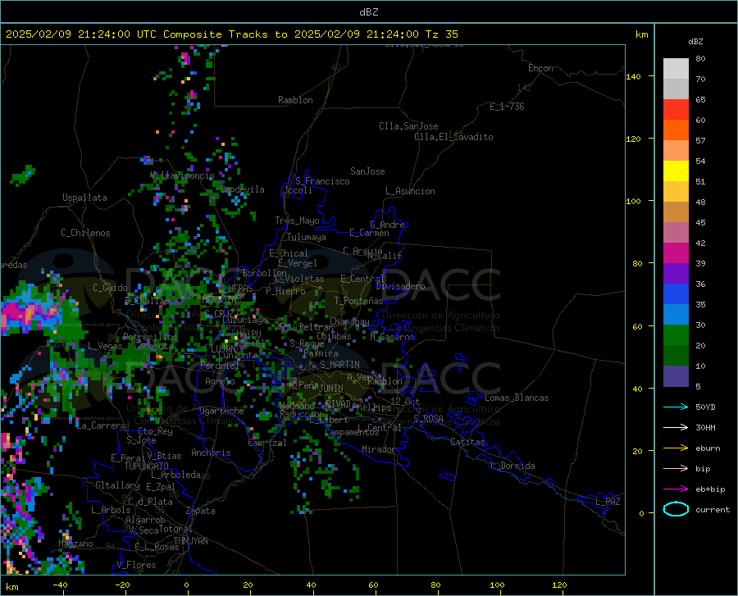Click the Zapata map label
This screenshot has width=738, height=596.
click(x=201, y=511)
